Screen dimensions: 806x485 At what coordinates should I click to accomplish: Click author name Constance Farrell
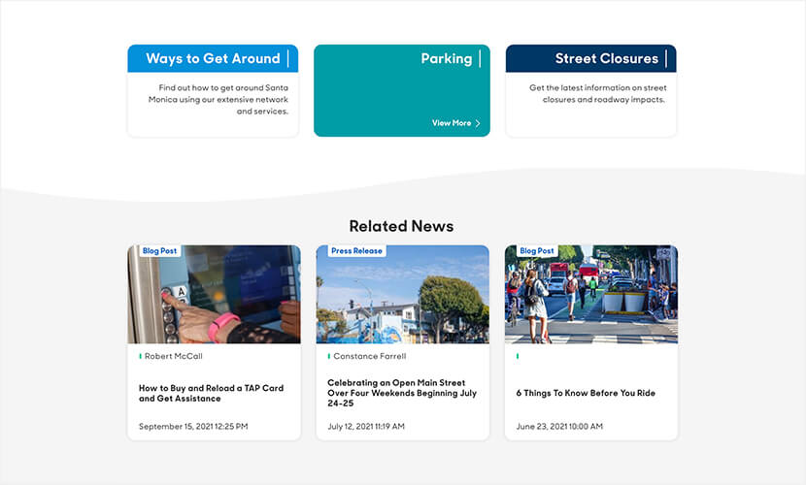pyautogui.click(x=370, y=356)
